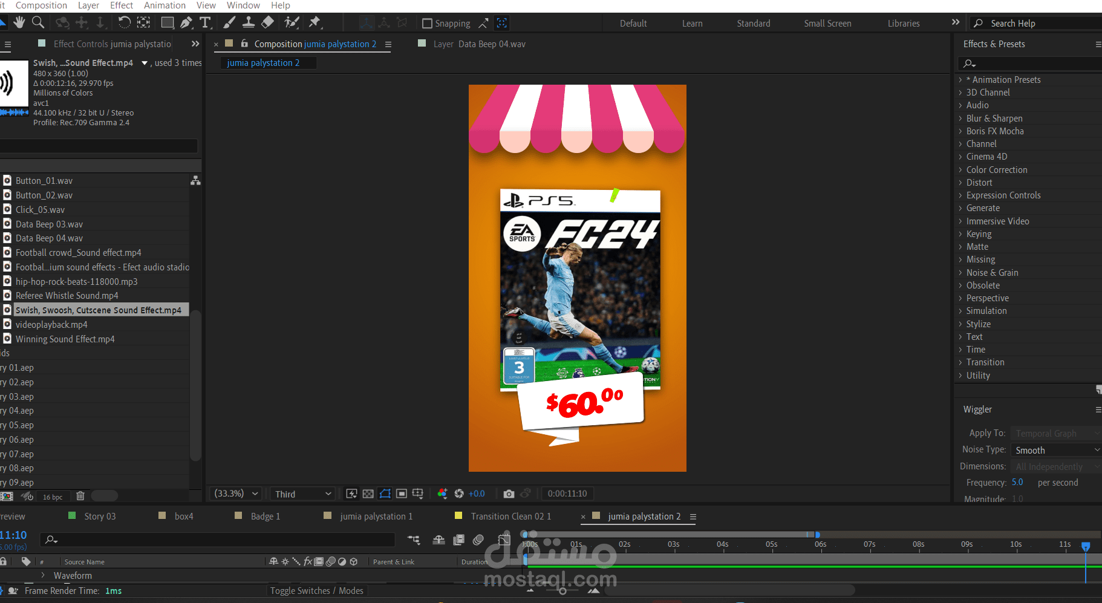The image size is (1102, 603).
Task: Select the Roto Brush tool
Action: 291,22
